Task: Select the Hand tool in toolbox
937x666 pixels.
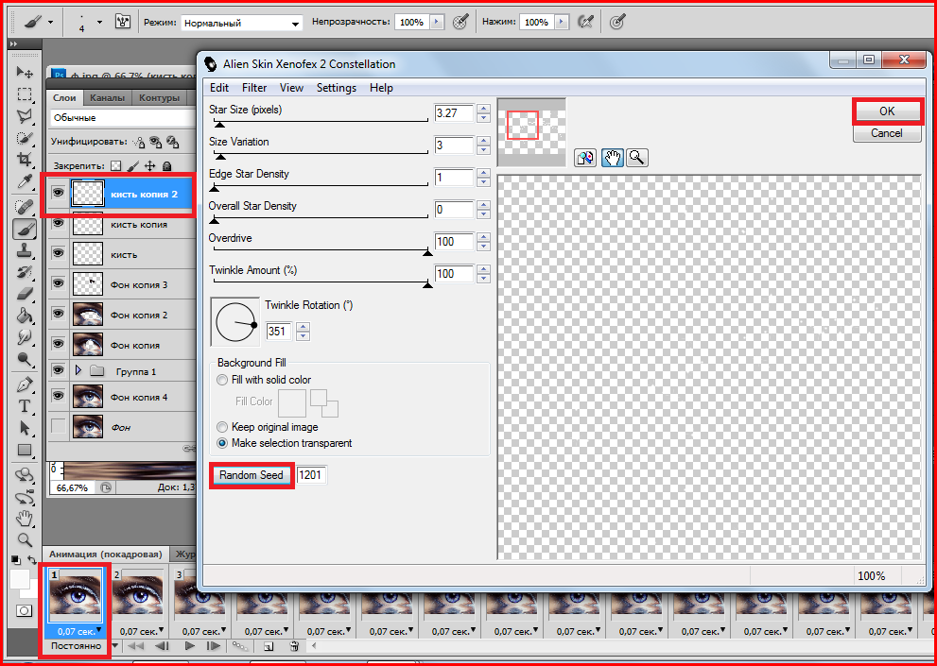Action: pyautogui.click(x=24, y=518)
